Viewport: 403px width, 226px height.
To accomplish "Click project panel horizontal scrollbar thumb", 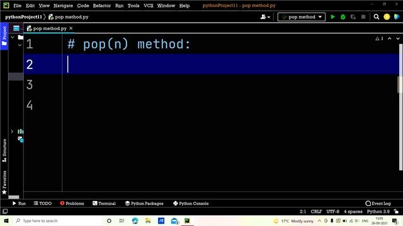I will click(x=14, y=197).
